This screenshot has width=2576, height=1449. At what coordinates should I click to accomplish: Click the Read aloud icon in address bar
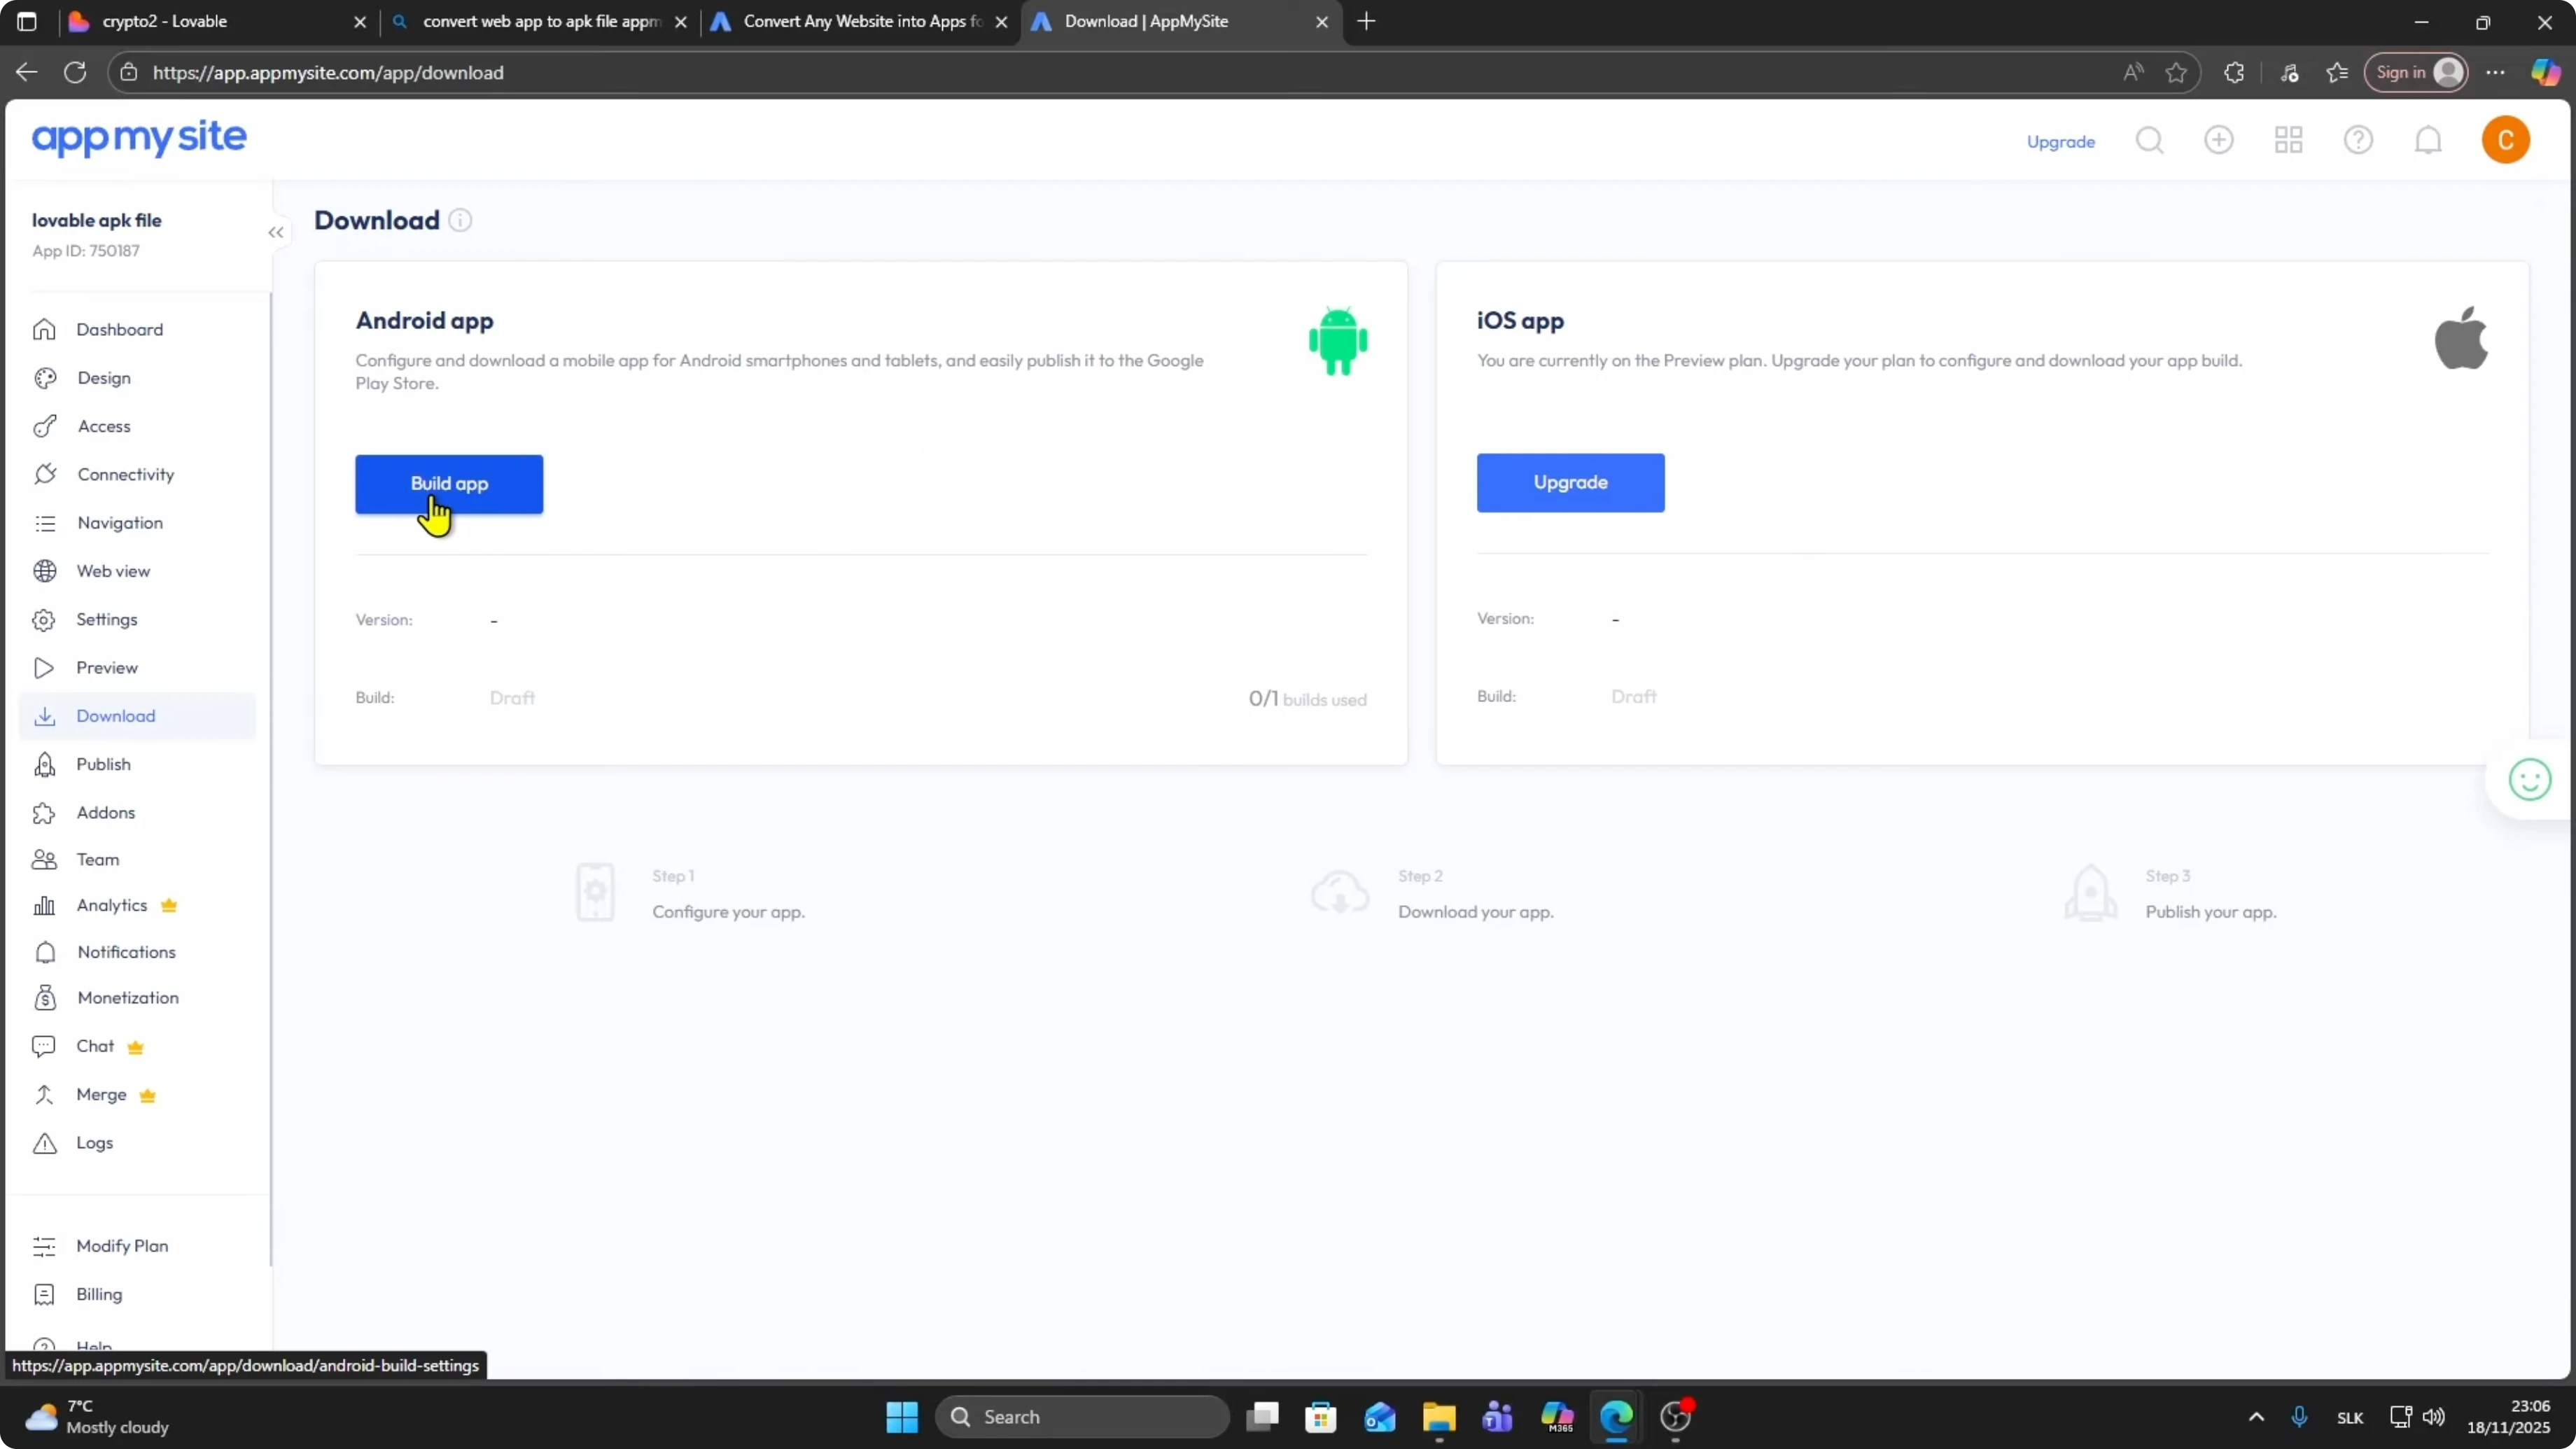point(2133,72)
